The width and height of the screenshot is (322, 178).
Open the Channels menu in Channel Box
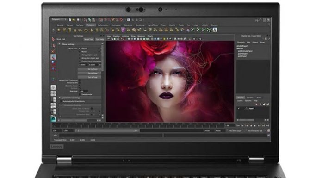pyautogui.click(x=241, y=42)
